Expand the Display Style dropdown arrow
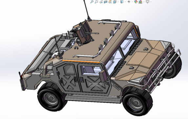188x119 pixels. (125, 2)
